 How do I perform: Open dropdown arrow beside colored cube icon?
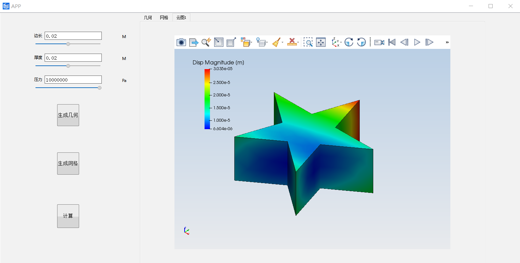click(251, 42)
